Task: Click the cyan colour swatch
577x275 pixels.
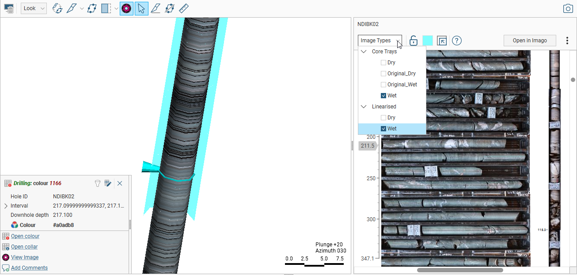Action: pyautogui.click(x=428, y=41)
